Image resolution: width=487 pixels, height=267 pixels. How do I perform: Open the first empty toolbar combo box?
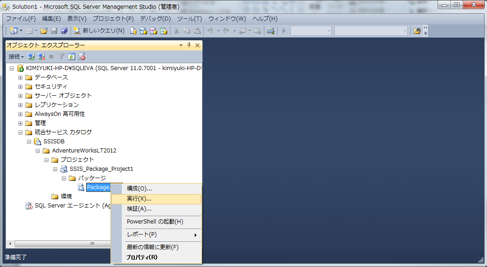click(x=311, y=31)
